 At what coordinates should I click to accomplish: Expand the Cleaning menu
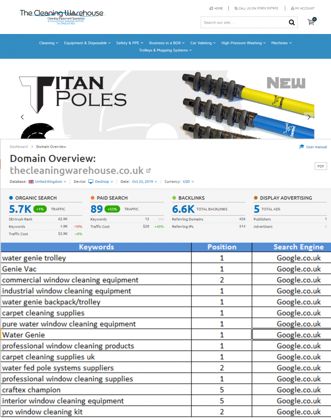[49, 43]
